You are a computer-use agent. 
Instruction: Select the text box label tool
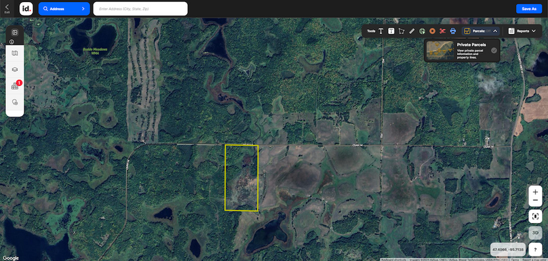391,31
